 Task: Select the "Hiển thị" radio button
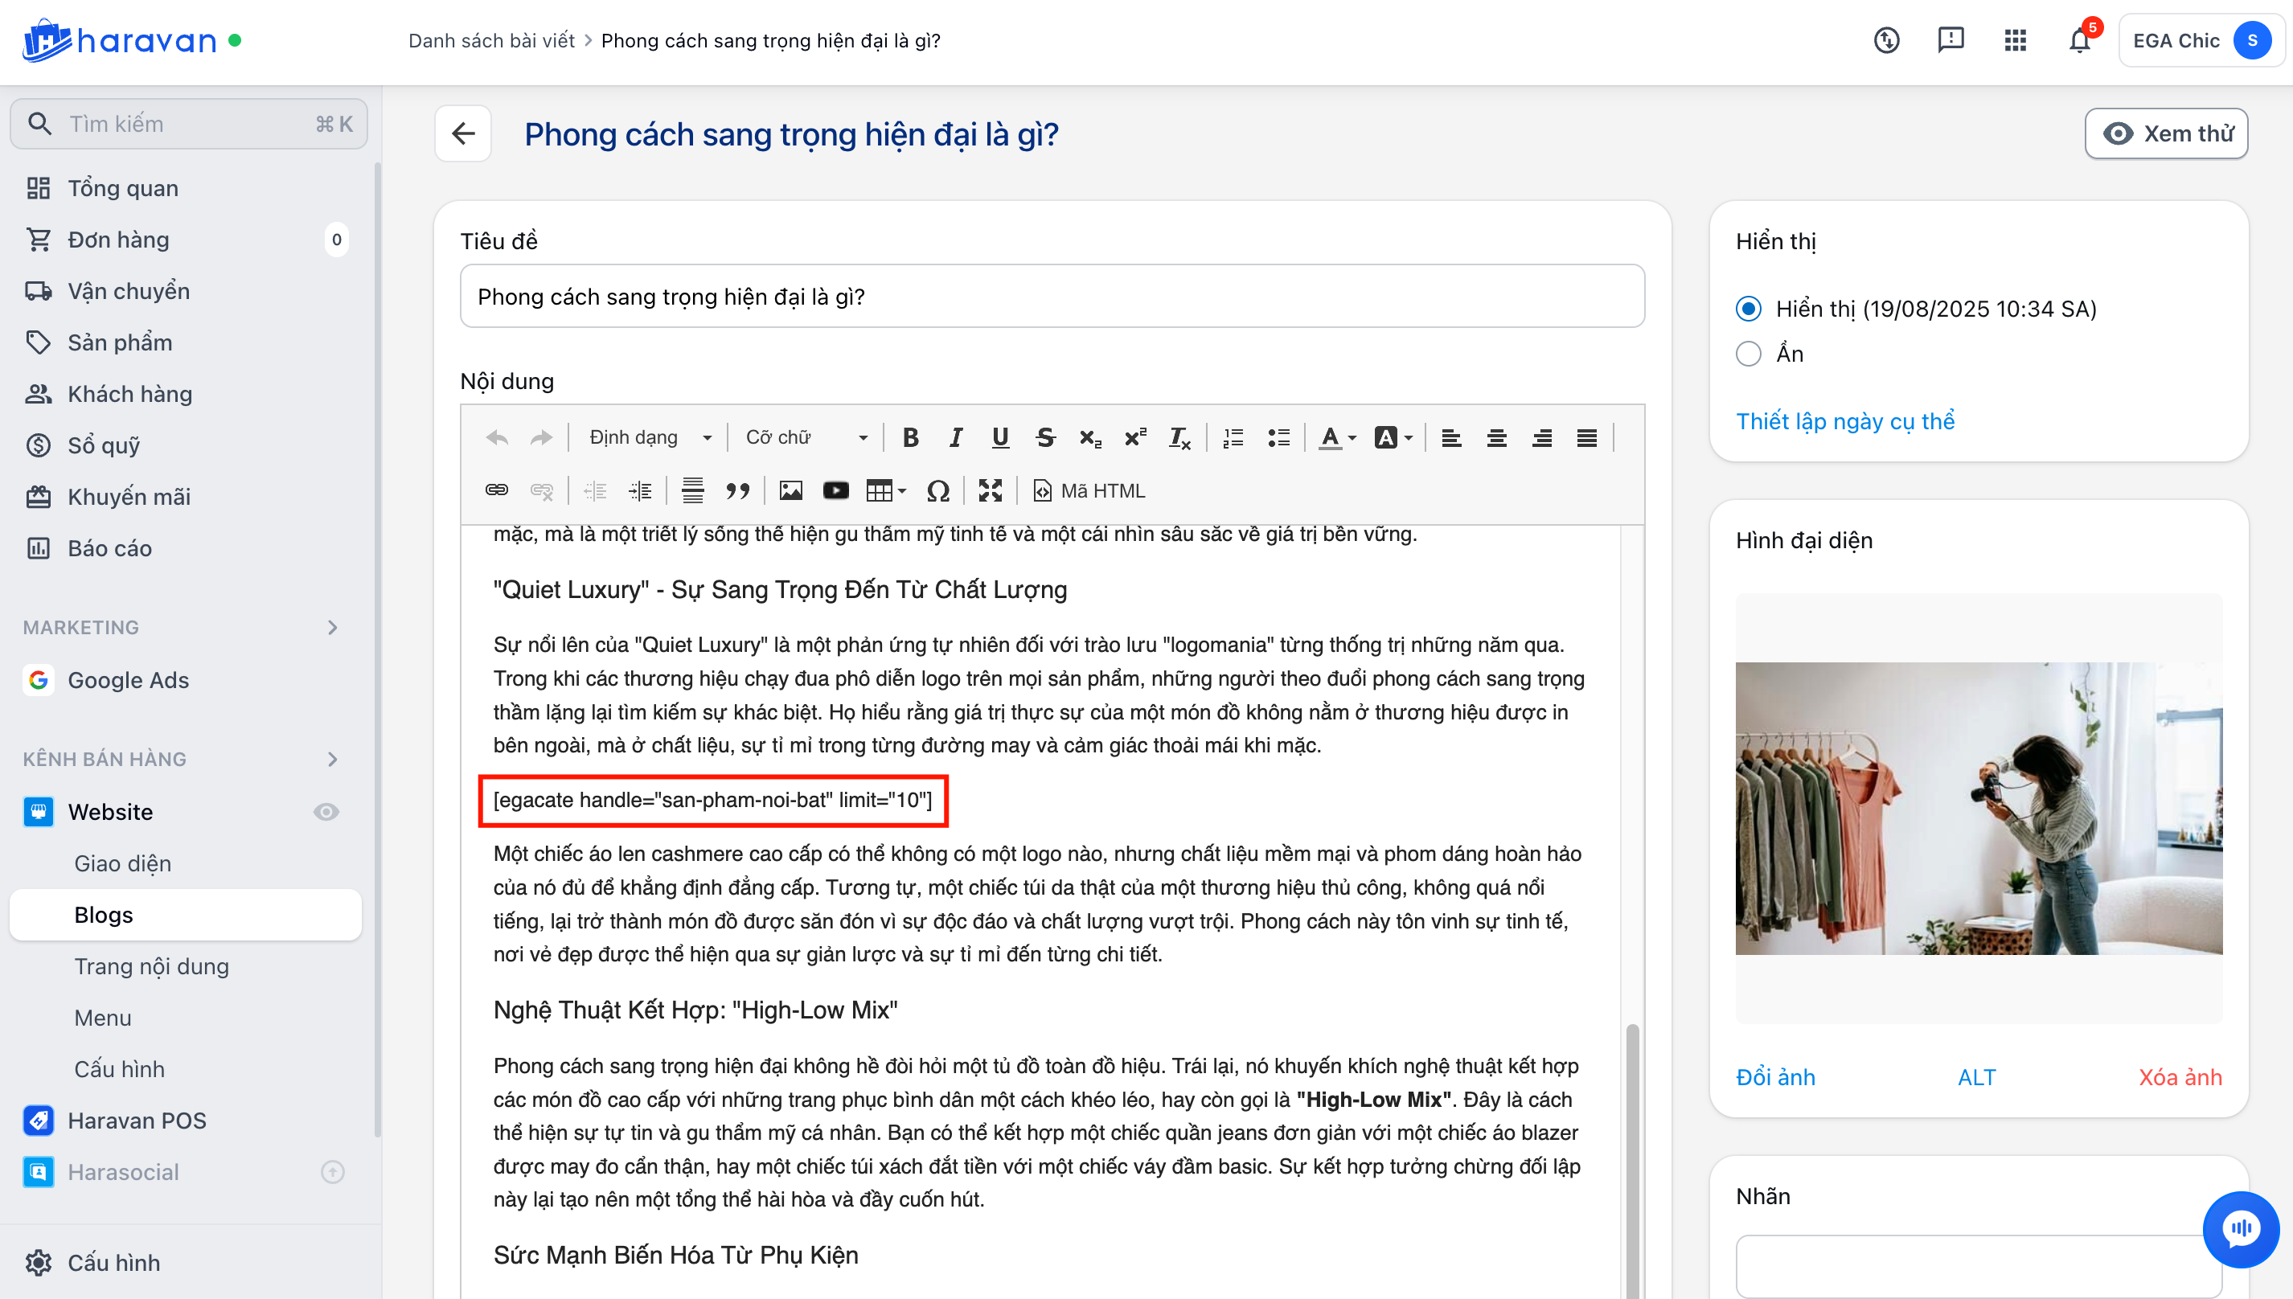[x=1748, y=309]
